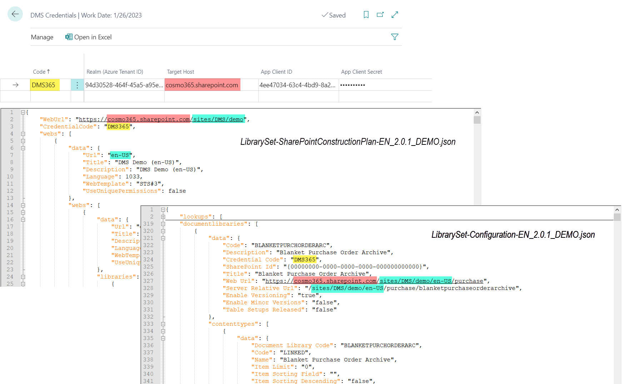The image size is (622, 384).
Task: Collapse the webs array at line 4
Action: click(x=23, y=134)
